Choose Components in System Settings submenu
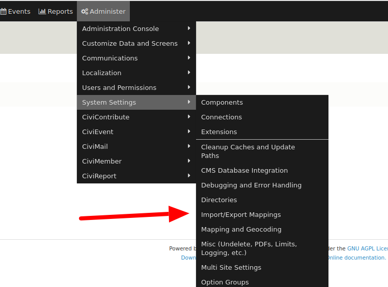Viewport: 388px width, 287px height. click(x=262, y=103)
